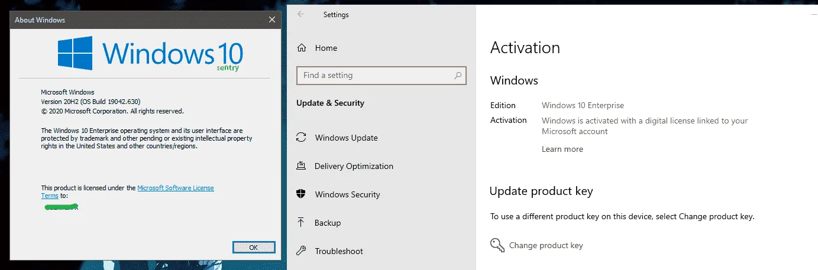Click the Microsoft Windows text line

point(67,92)
